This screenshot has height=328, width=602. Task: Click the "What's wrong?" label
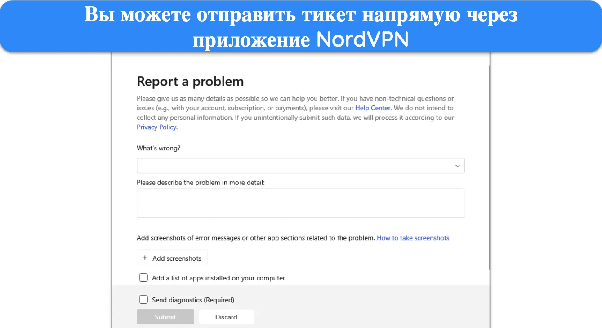(x=158, y=148)
